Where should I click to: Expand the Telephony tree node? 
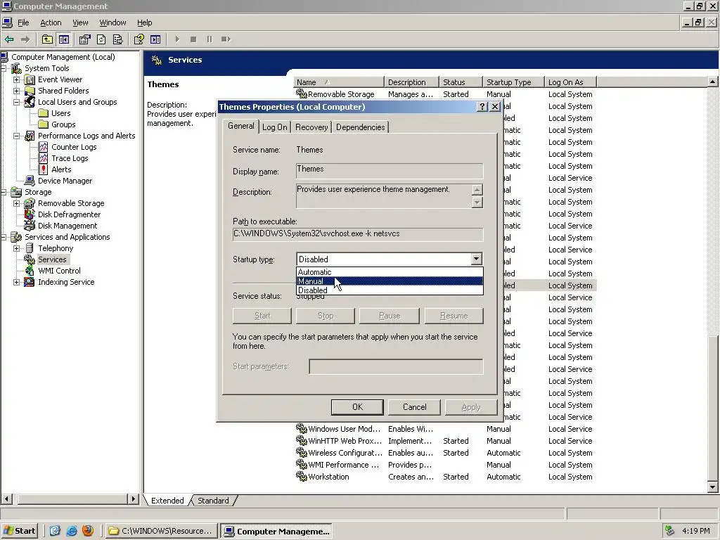(17, 248)
